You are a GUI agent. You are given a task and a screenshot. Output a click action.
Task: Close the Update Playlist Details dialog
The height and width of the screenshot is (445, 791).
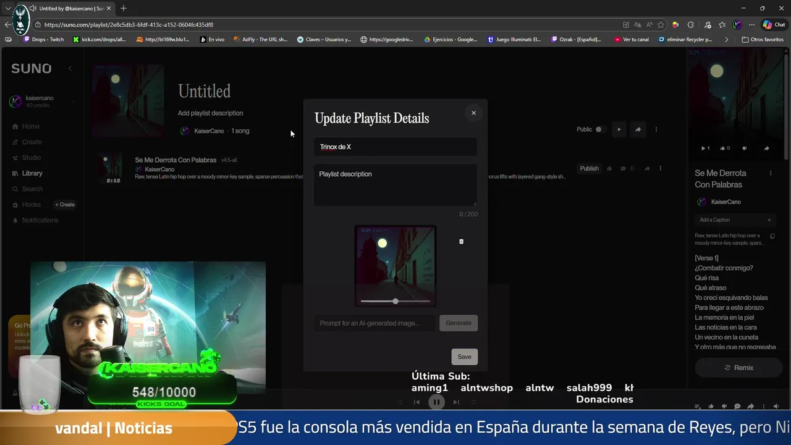[x=473, y=113]
